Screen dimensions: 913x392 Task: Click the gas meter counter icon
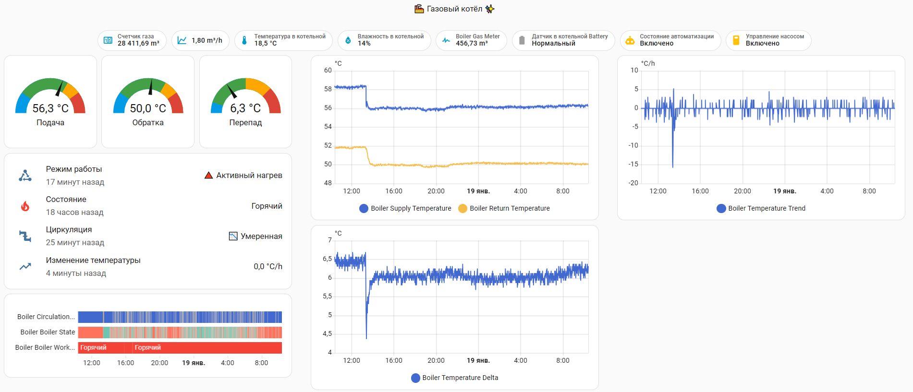coord(108,40)
